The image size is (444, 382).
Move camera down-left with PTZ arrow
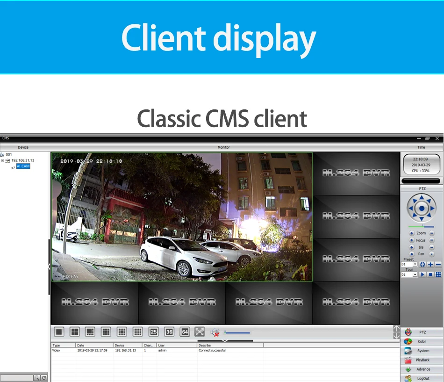414,216
